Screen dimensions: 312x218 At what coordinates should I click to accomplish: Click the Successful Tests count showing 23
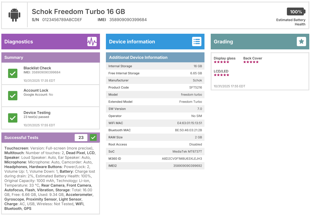[x=81, y=137]
